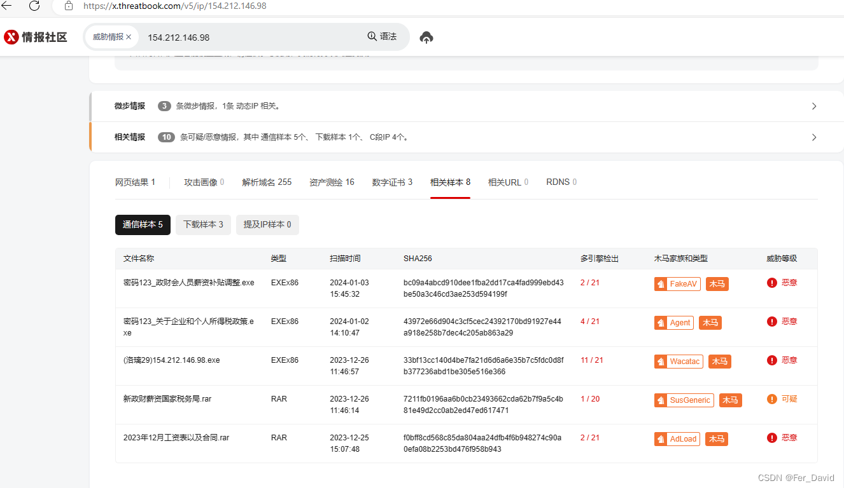
Task: Open file 2023年12月工资表以及合同.rar
Action: coord(176,438)
